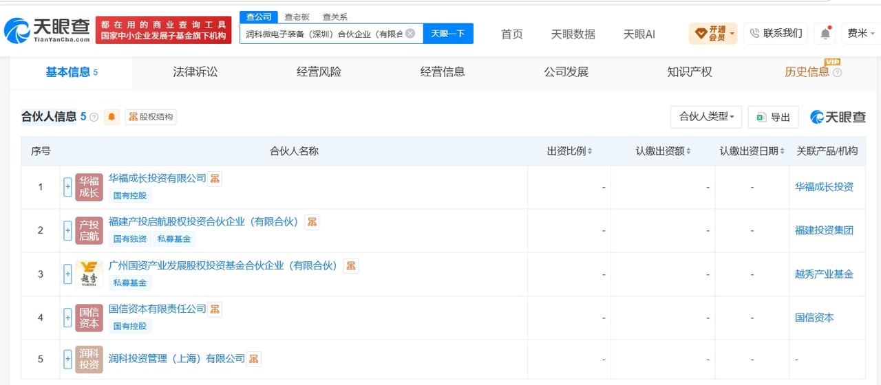Click the 天眼一下 search button
Image resolution: width=881 pixels, height=385 pixels.
(448, 33)
